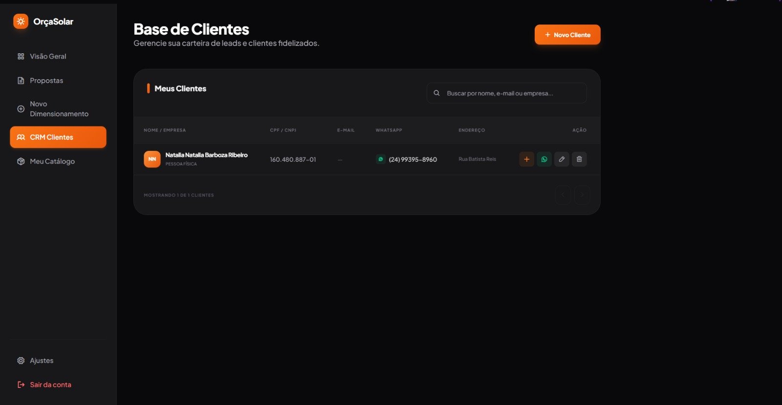Click the search magnifier icon

436,93
